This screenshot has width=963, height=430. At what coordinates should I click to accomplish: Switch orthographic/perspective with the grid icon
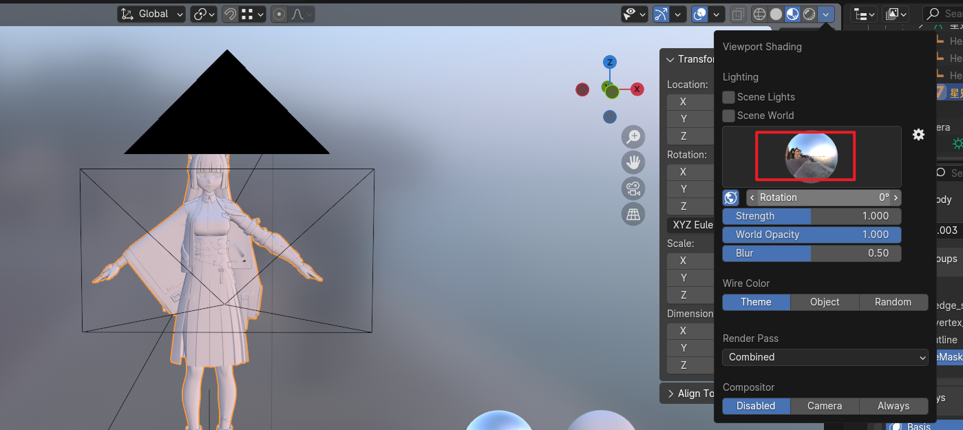click(x=633, y=214)
